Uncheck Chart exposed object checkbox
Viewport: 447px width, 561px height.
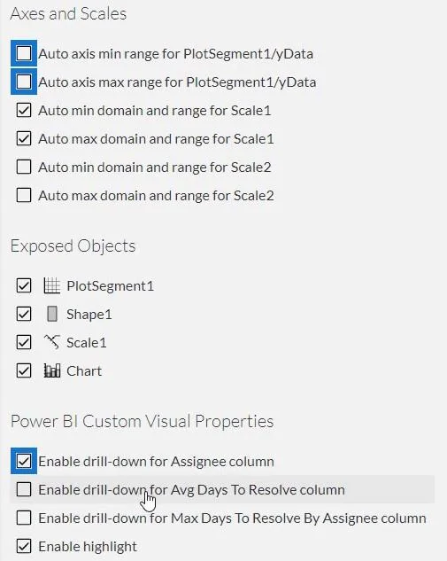24,370
